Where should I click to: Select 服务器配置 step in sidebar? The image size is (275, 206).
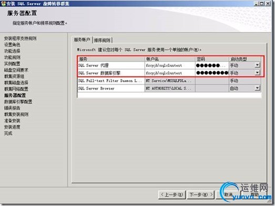15,95
